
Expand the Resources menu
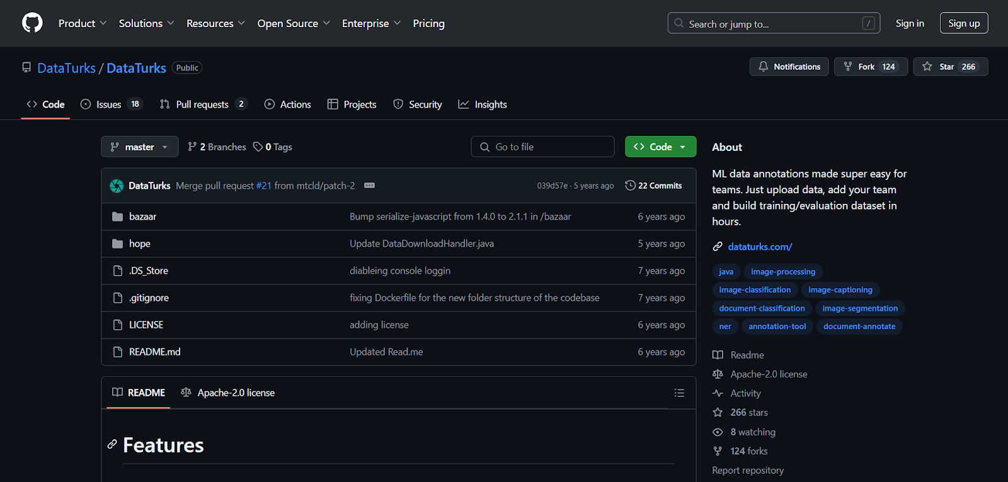215,23
